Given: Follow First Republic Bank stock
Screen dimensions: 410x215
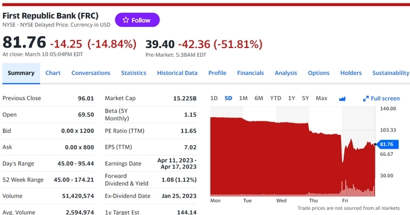Looking at the screenshot, I should pos(137,20).
